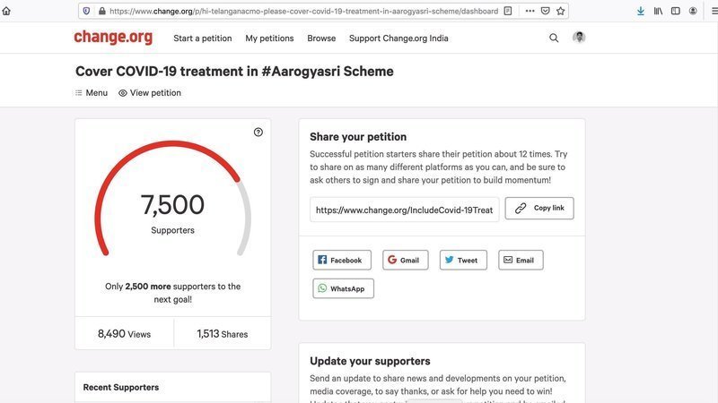
Task: Open the Firefox downloads arrow
Action: (641, 12)
